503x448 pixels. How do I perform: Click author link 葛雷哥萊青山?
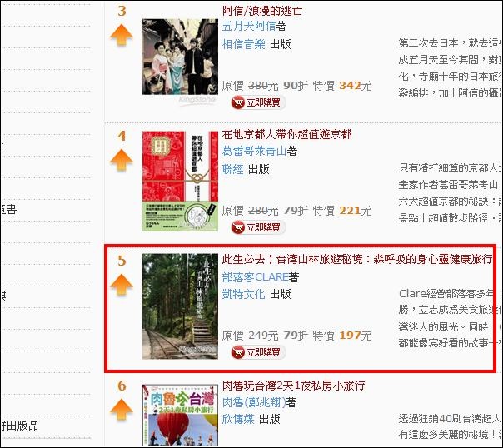point(254,151)
